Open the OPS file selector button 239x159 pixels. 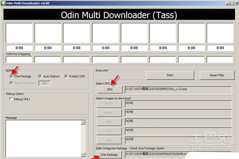110,89
